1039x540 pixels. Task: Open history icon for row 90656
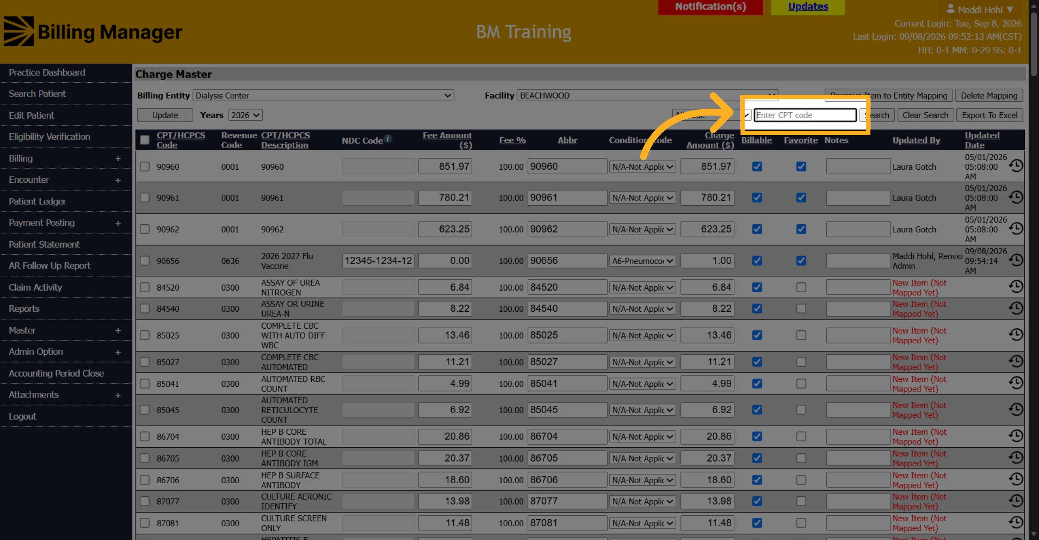pyautogui.click(x=1016, y=260)
